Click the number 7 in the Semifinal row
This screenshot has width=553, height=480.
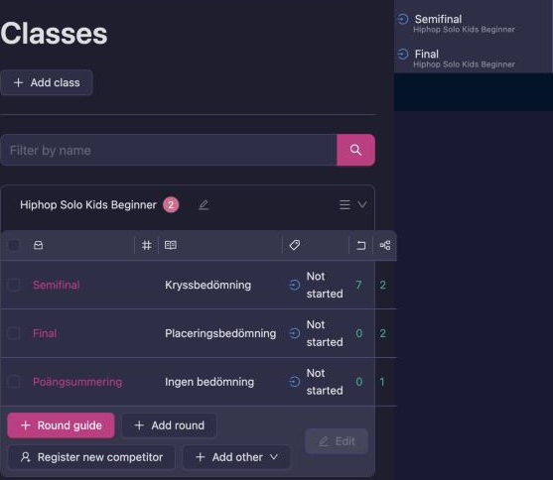coord(358,285)
